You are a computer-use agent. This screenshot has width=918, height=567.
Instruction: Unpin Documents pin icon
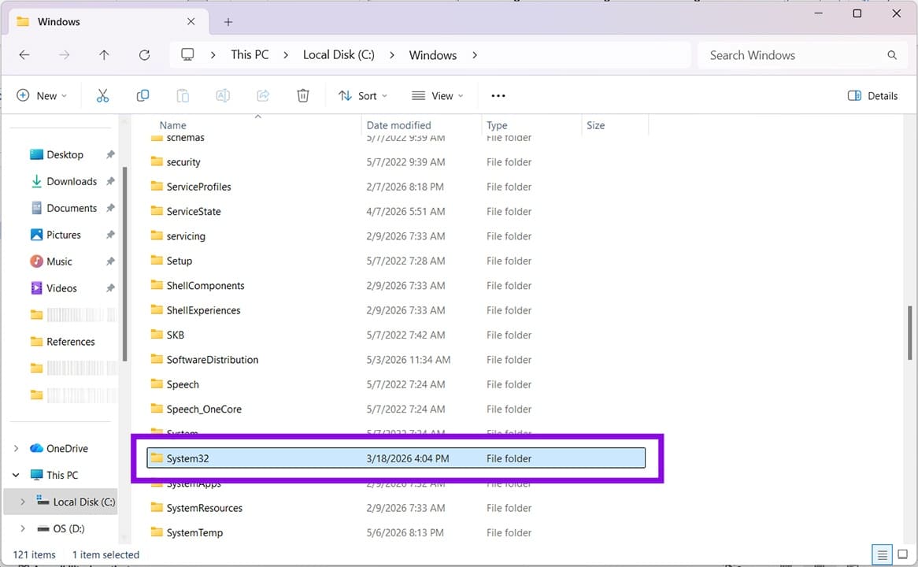pos(110,208)
